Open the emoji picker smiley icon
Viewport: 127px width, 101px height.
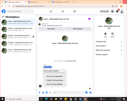pos(86,93)
